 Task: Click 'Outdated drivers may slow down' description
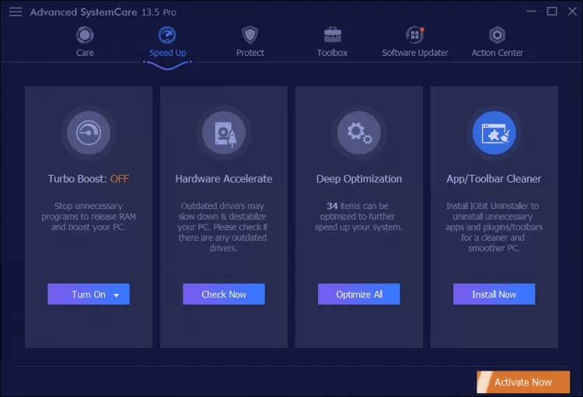(223, 227)
